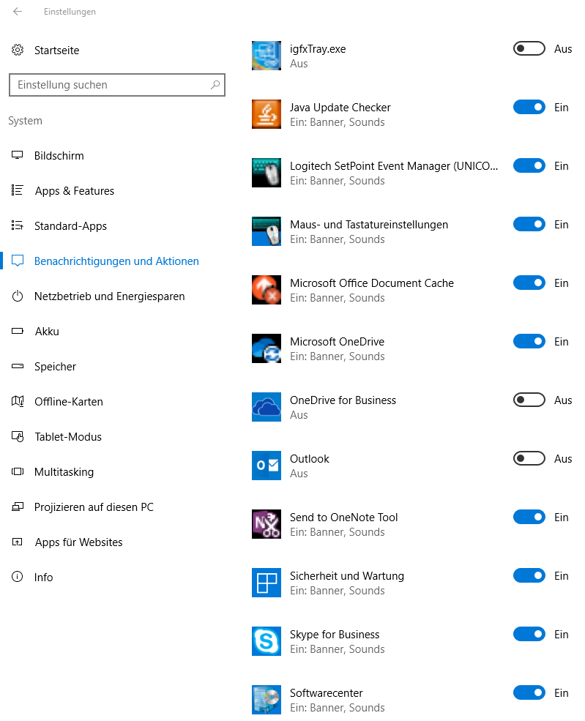
Task: Toggle off Send to OneNote Tool
Action: coord(529,517)
